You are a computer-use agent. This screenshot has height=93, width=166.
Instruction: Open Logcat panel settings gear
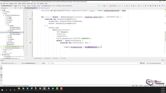163,60
